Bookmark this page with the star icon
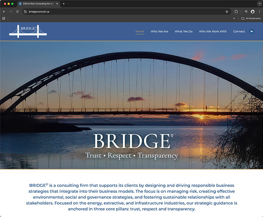This screenshot has height=217, width=263. point(227,11)
